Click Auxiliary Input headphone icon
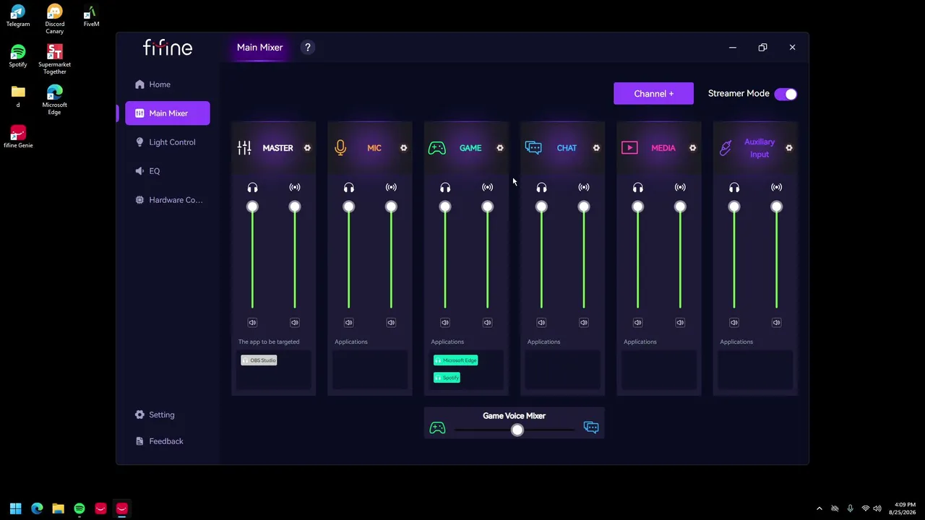925x520 pixels. coord(734,188)
